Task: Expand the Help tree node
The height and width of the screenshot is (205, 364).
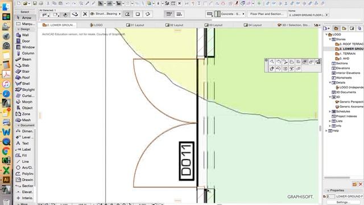Action: tap(326, 131)
